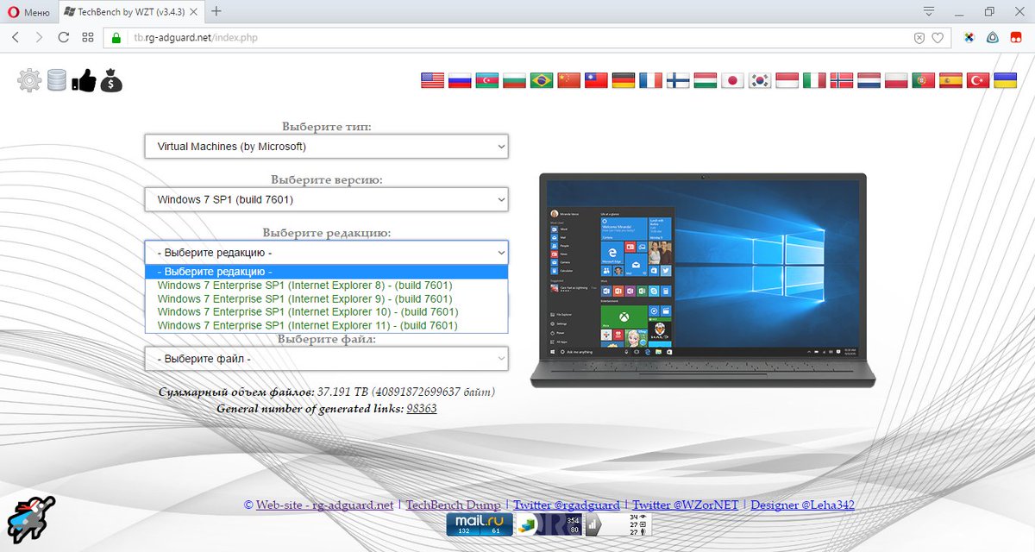Open the 'Выберите версию' dropdown showing Windows 7 SP1

327,199
